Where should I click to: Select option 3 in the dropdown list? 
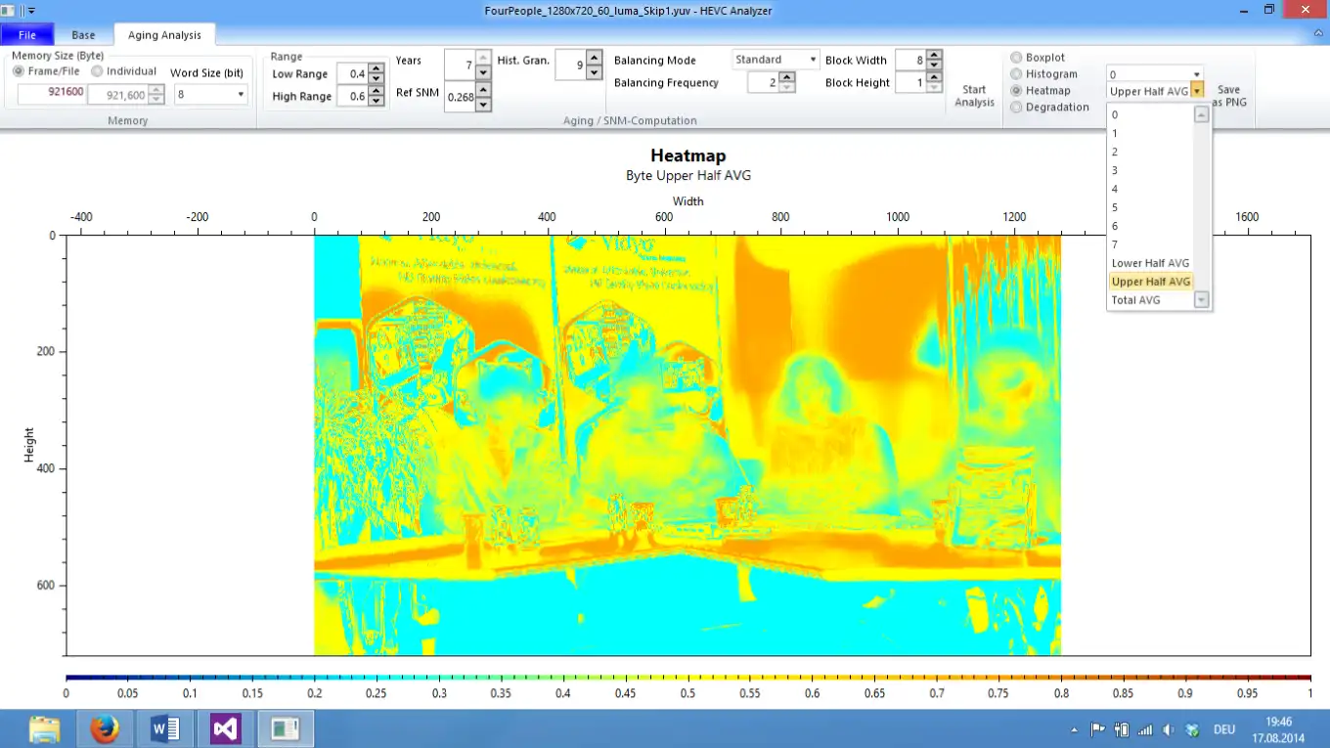point(1150,170)
